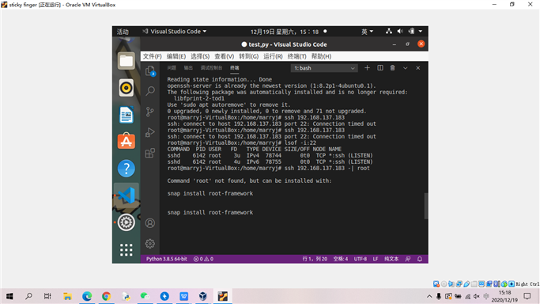Click 纯文本 language mode in status bar

[x=391, y=259]
